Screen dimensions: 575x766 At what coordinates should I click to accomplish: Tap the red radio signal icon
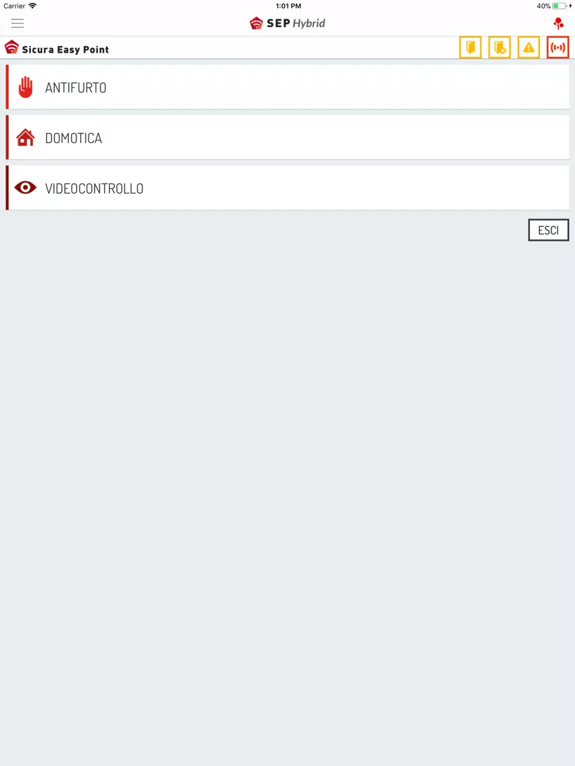pos(558,47)
